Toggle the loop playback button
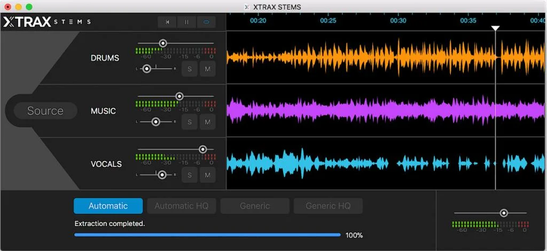Viewport: 547px width, 251px height. (206, 22)
